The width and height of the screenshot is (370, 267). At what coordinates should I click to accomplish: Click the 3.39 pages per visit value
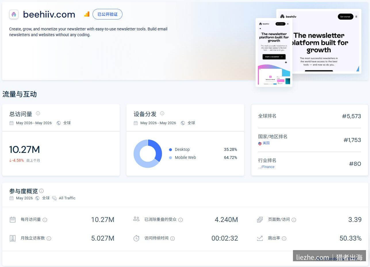tap(355, 220)
